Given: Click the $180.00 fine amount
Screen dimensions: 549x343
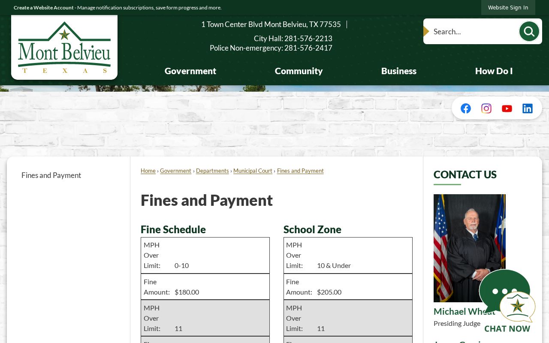Looking at the screenshot, I should (187, 292).
